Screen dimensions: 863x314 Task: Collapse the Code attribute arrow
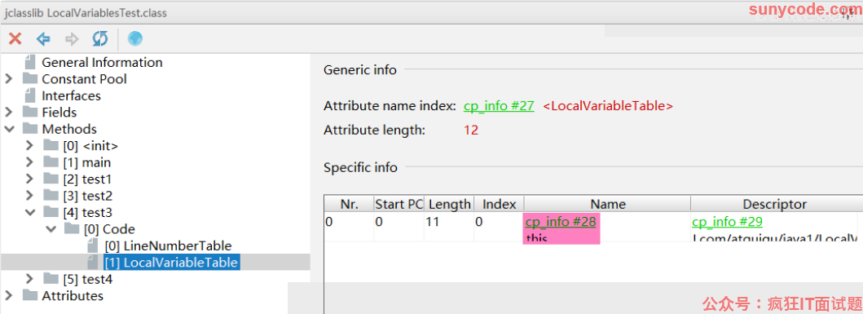tap(51, 228)
